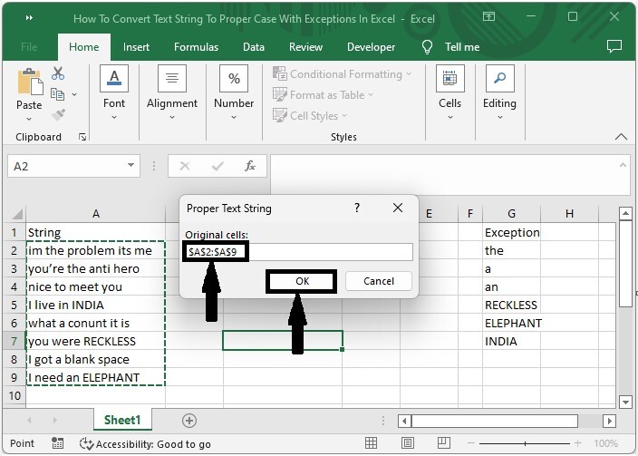The image size is (638, 456).
Task: Click the zoom out minus button
Action: click(470, 443)
